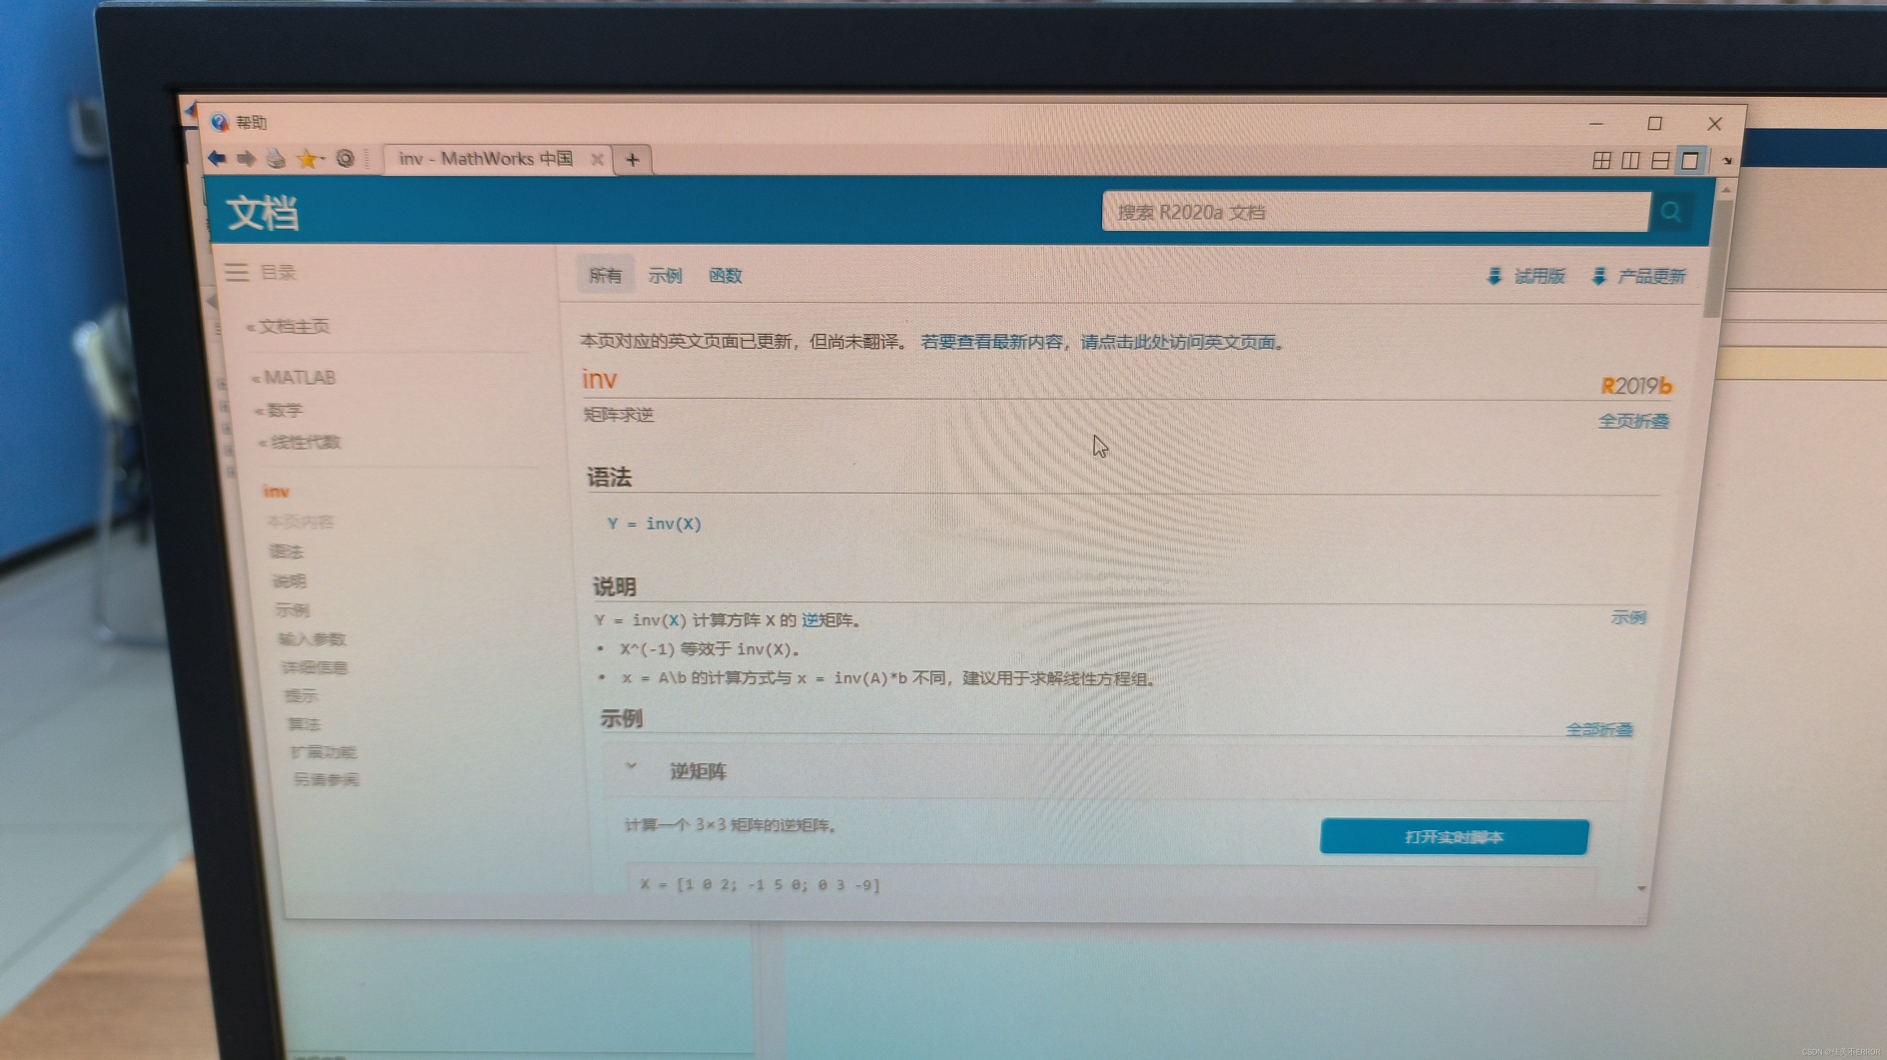Select the single-pane layout icon

(x=1690, y=160)
